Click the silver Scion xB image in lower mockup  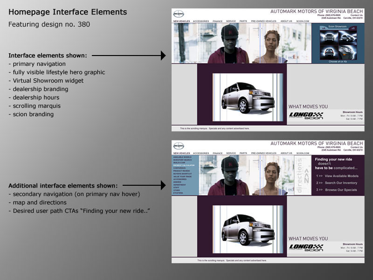248,229
